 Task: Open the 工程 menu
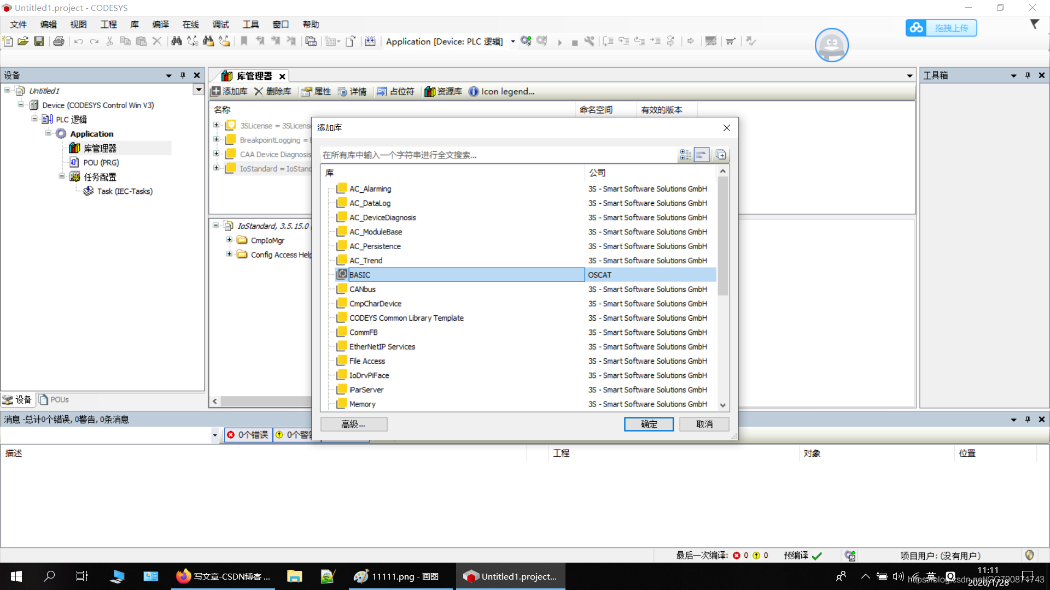coord(108,25)
